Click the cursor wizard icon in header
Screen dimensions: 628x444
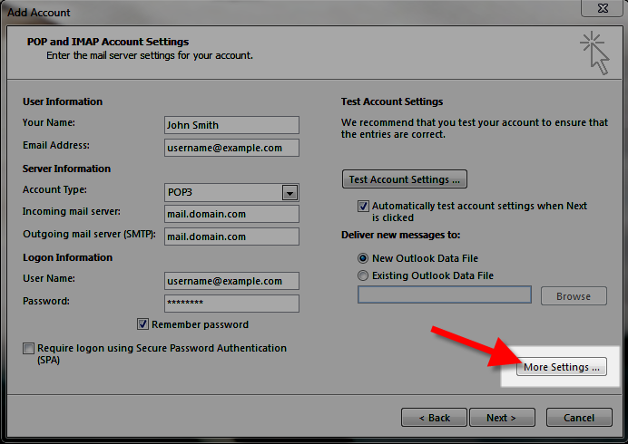click(594, 53)
